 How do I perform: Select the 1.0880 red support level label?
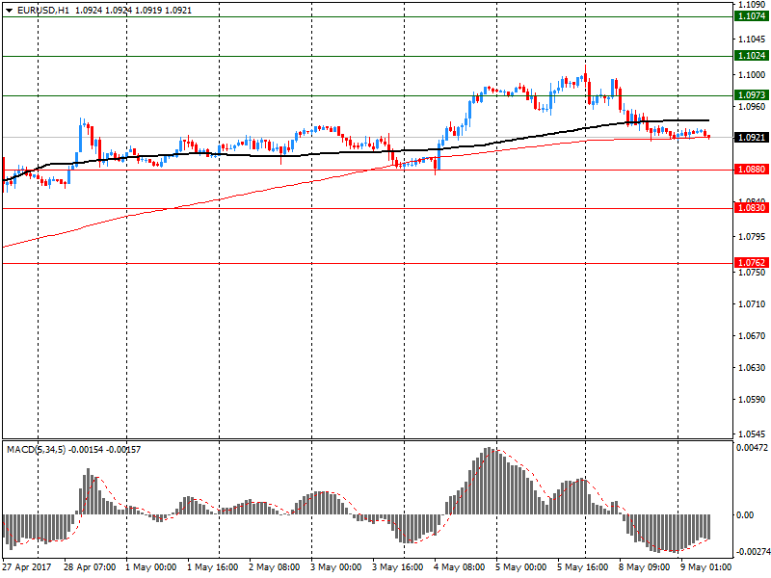pos(752,170)
